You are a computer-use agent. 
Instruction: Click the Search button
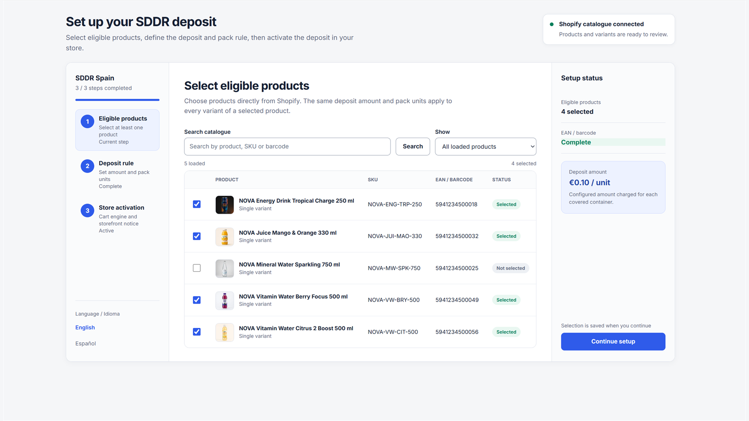tap(413, 146)
